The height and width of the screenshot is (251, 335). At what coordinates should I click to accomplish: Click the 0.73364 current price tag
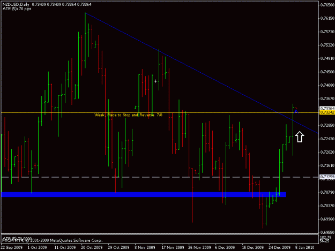point(327,109)
